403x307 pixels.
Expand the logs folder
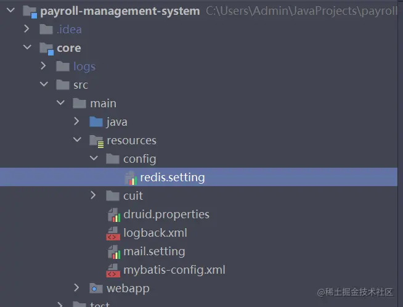[x=43, y=66]
